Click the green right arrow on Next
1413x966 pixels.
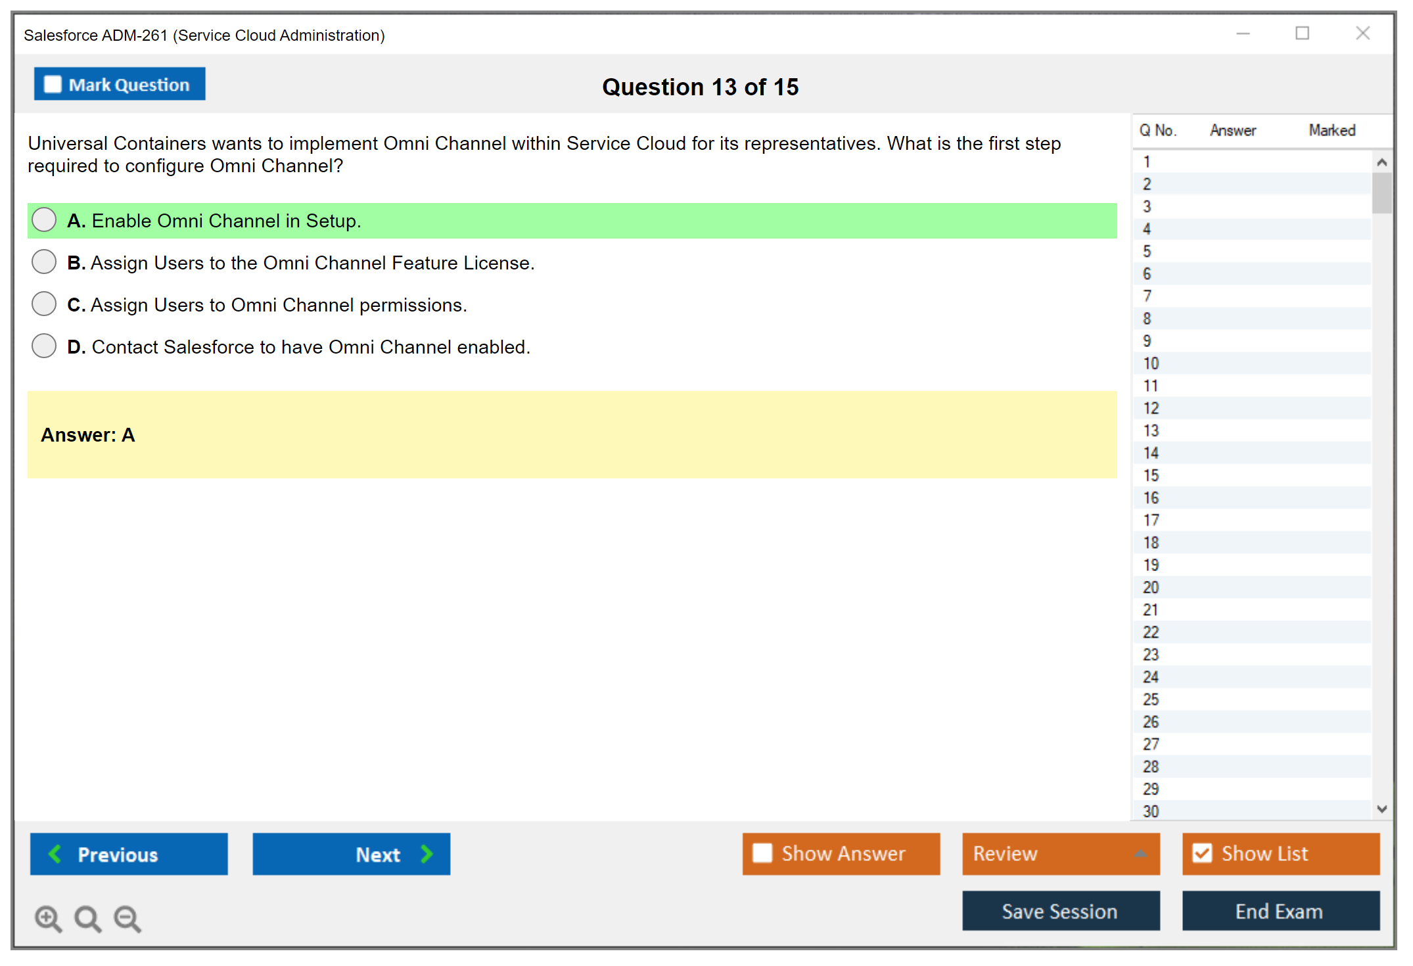click(427, 854)
